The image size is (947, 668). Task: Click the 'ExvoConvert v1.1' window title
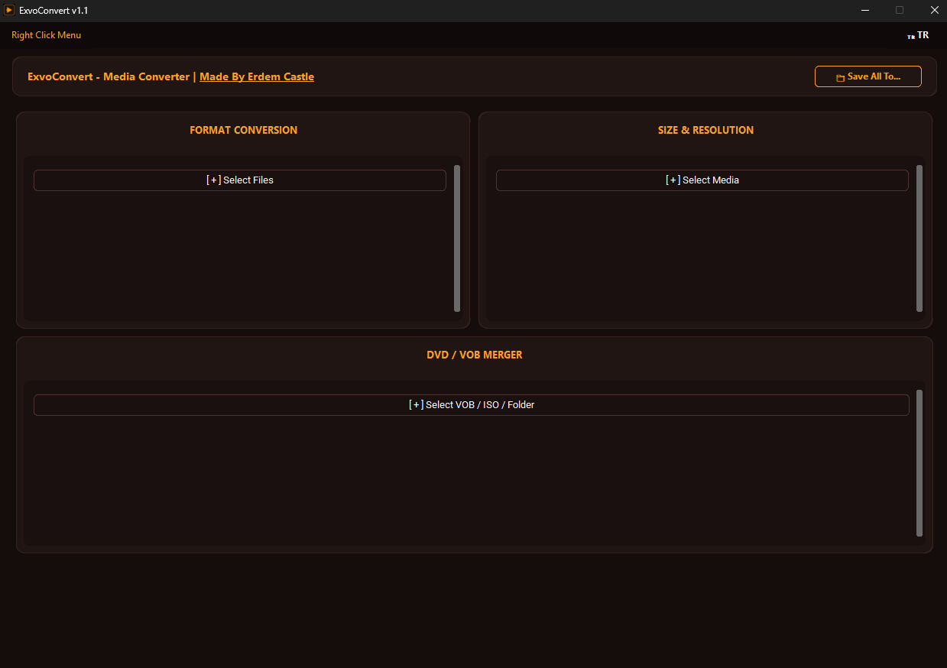click(54, 10)
